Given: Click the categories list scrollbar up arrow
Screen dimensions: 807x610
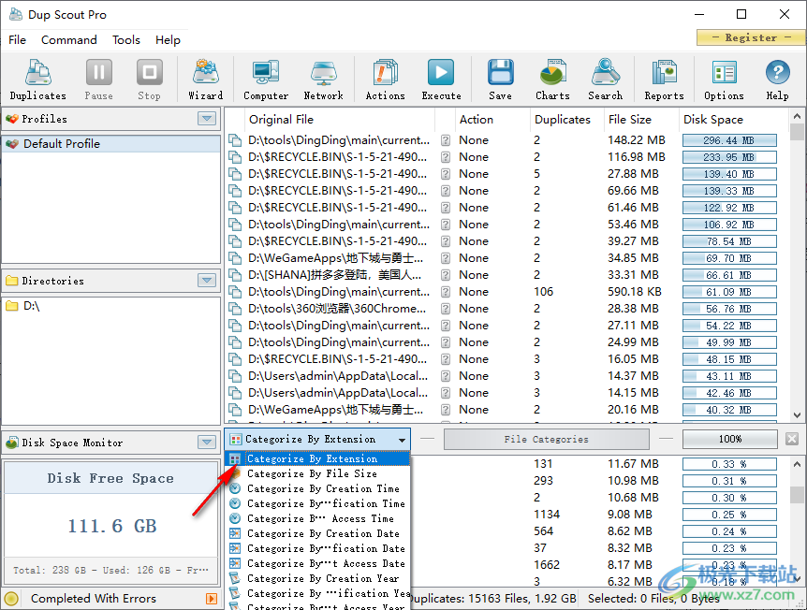Looking at the screenshot, I should coord(797,464).
